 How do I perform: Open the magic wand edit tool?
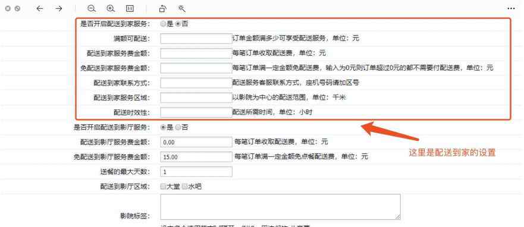tap(182, 9)
